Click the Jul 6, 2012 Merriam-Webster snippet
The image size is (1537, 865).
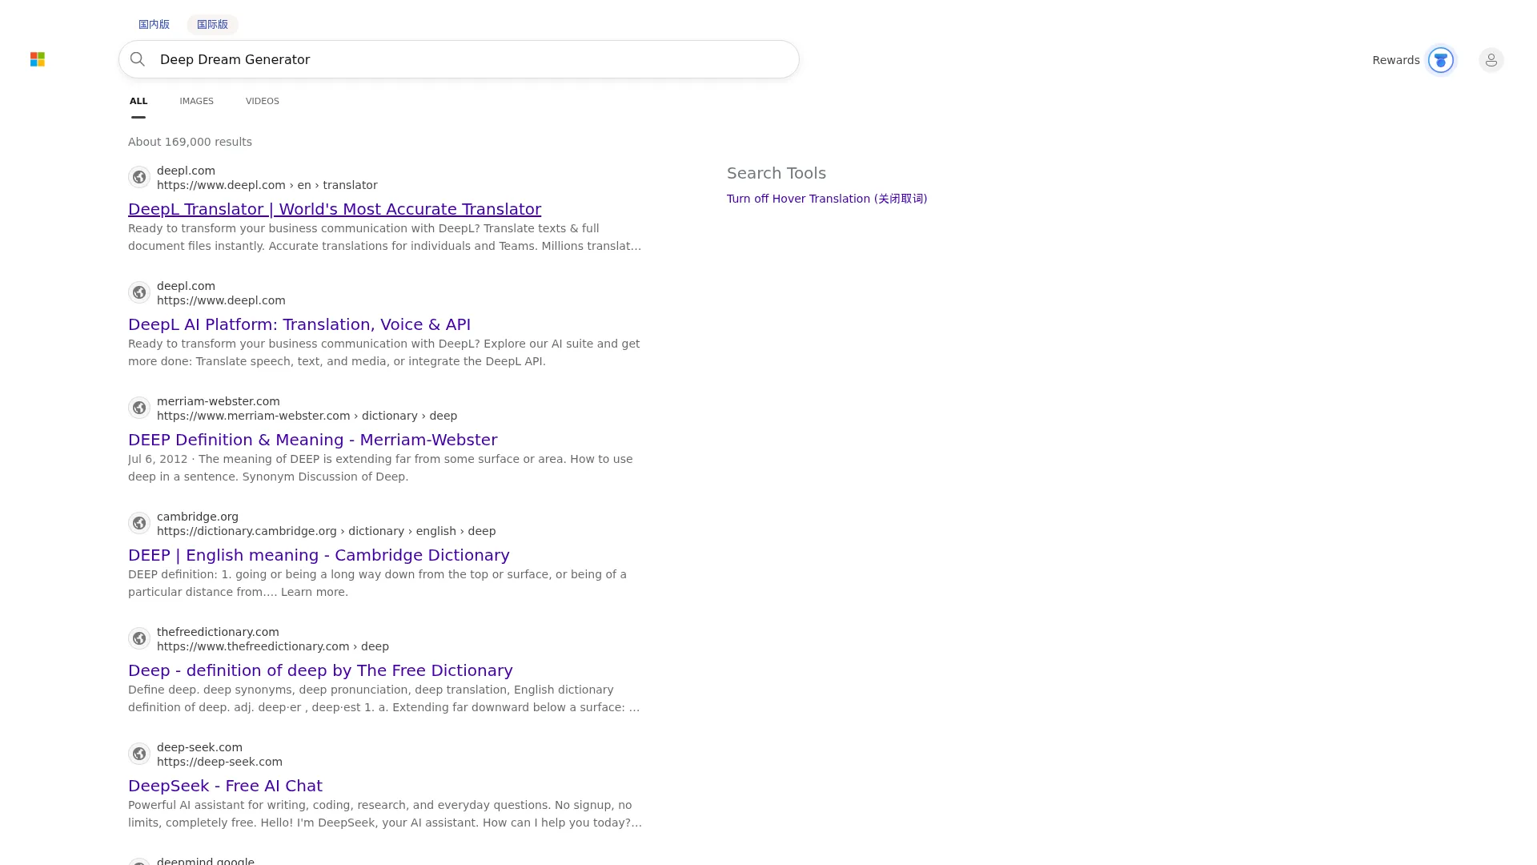(380, 468)
